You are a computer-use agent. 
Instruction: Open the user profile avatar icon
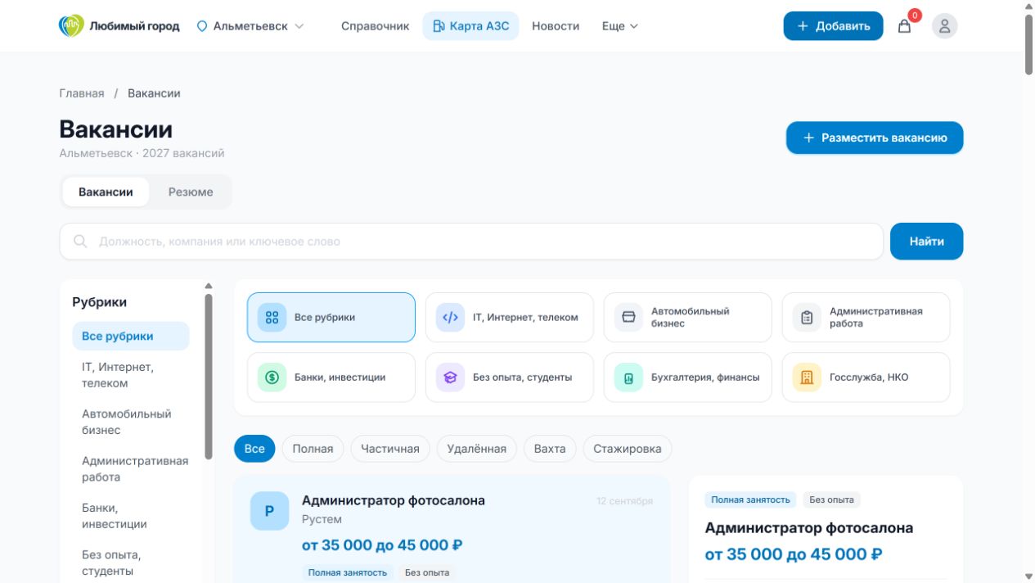pos(944,26)
